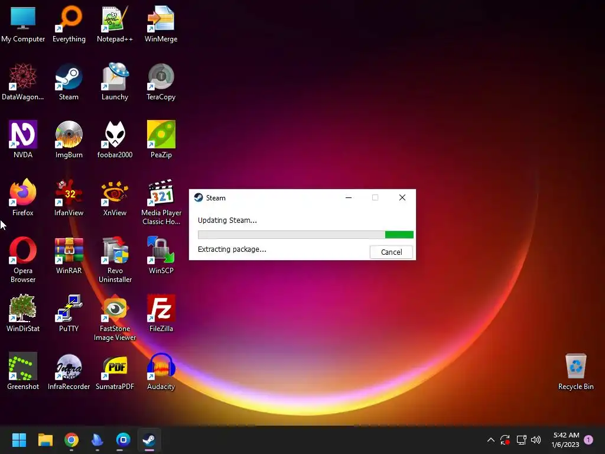605x454 pixels.
Task: Click the 'Updating Steam...' status text
Action: click(x=227, y=220)
